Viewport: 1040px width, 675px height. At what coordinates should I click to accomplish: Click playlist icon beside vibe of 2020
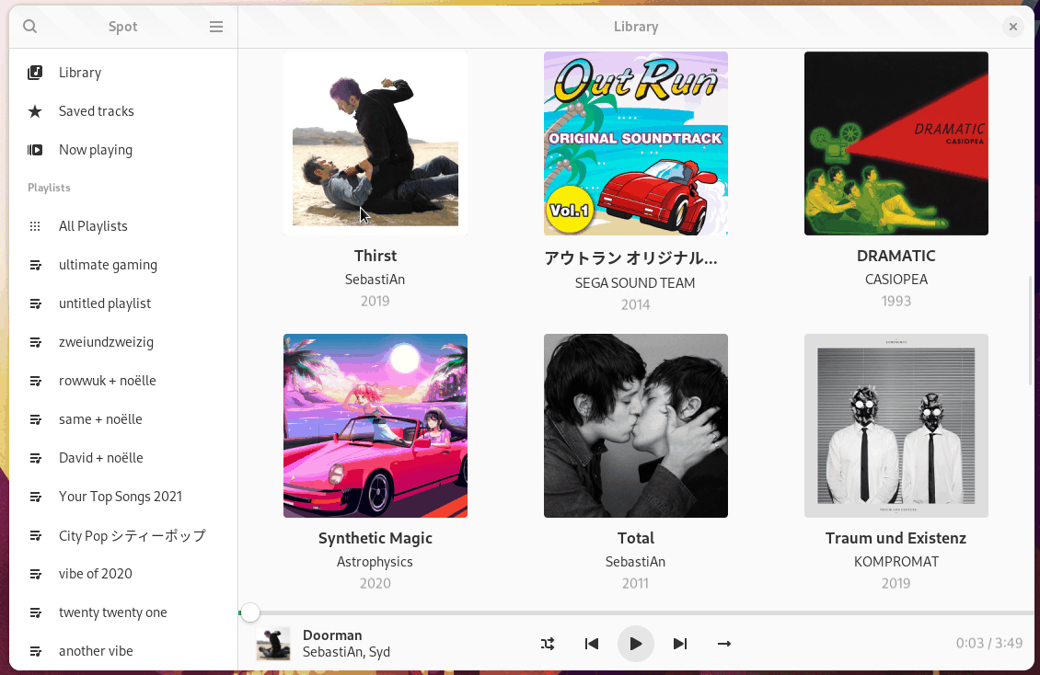(x=35, y=575)
